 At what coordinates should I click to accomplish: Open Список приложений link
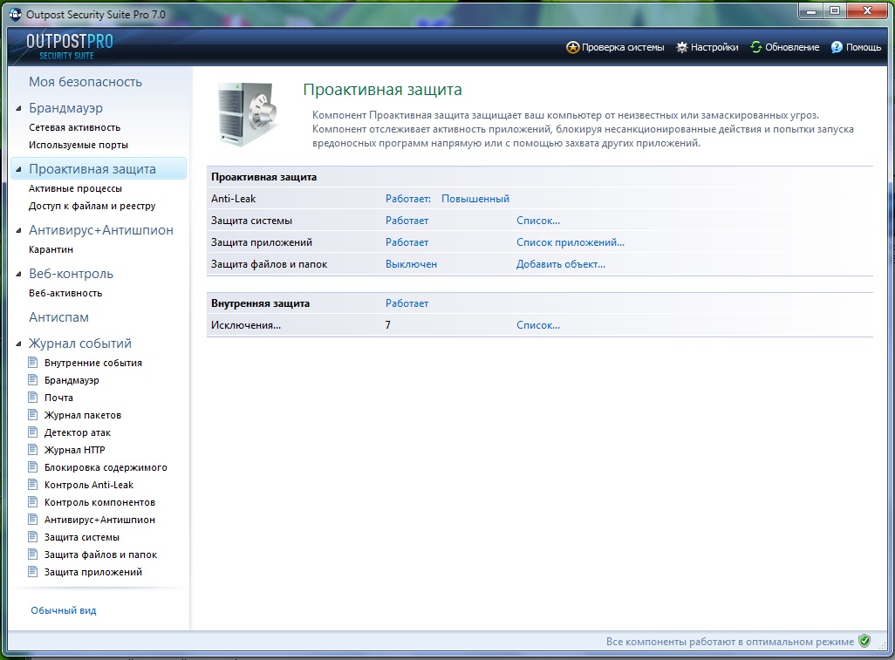click(x=570, y=242)
